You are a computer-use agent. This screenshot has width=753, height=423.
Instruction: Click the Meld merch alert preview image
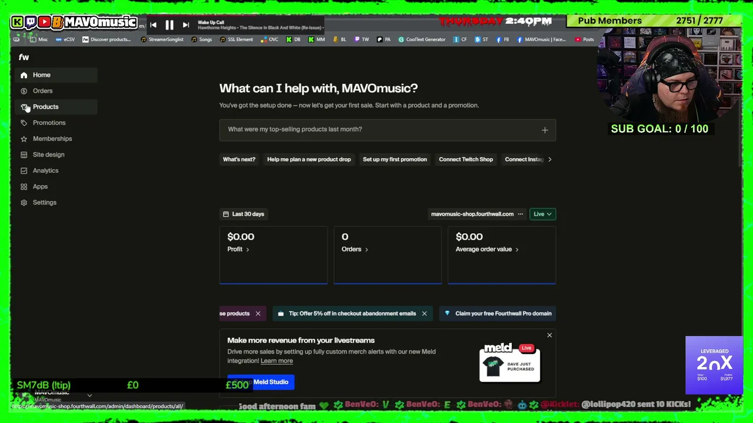coord(509,362)
